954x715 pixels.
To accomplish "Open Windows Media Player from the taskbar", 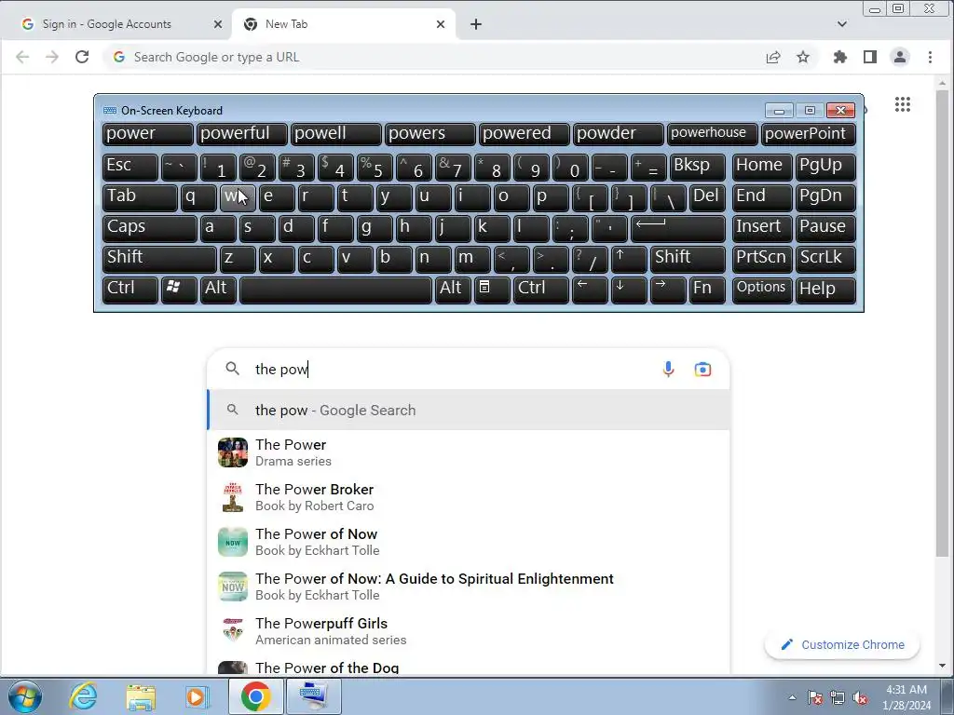I will (x=197, y=696).
